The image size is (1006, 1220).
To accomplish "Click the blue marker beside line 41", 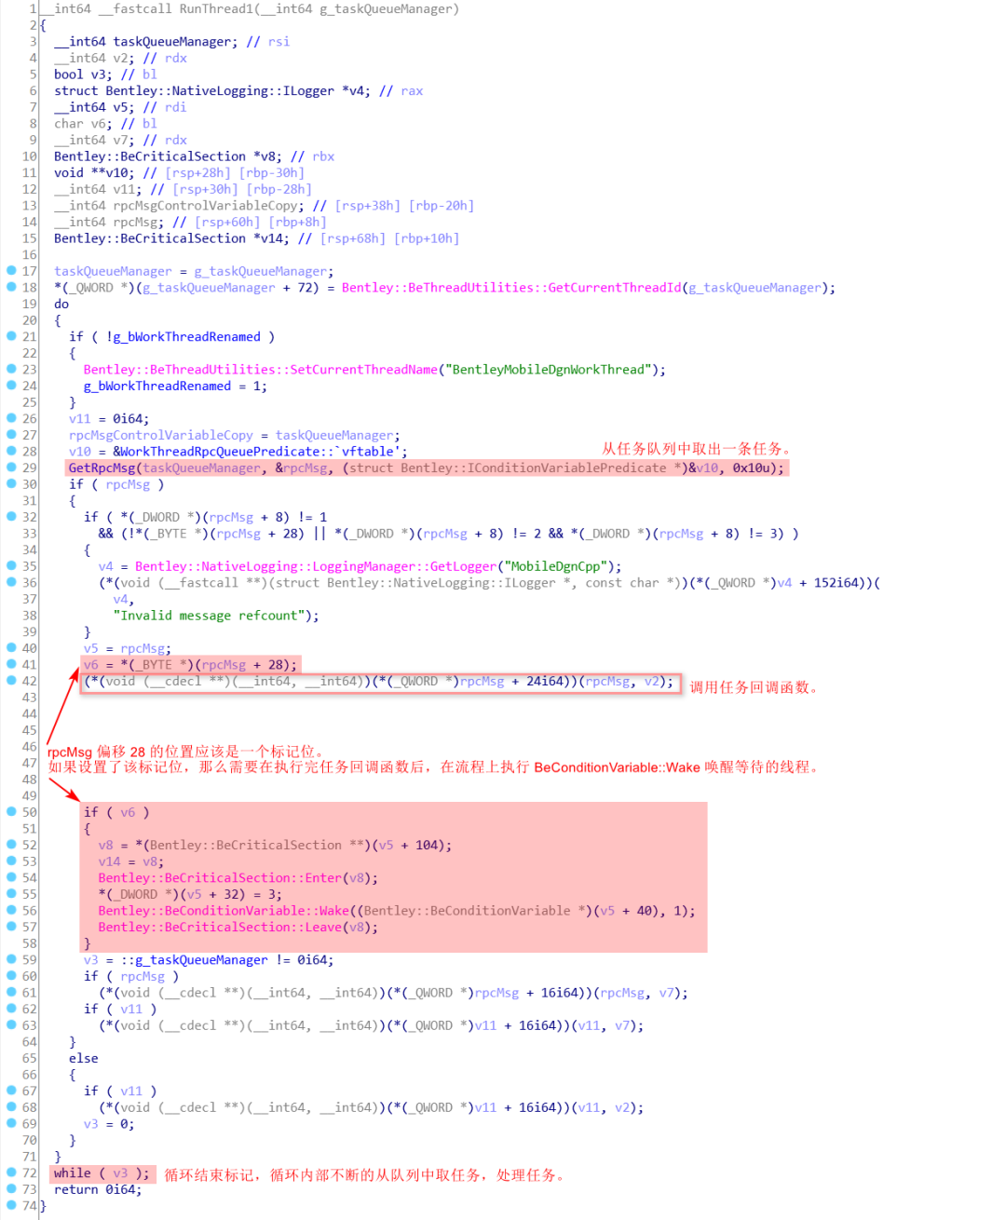I will (x=11, y=664).
